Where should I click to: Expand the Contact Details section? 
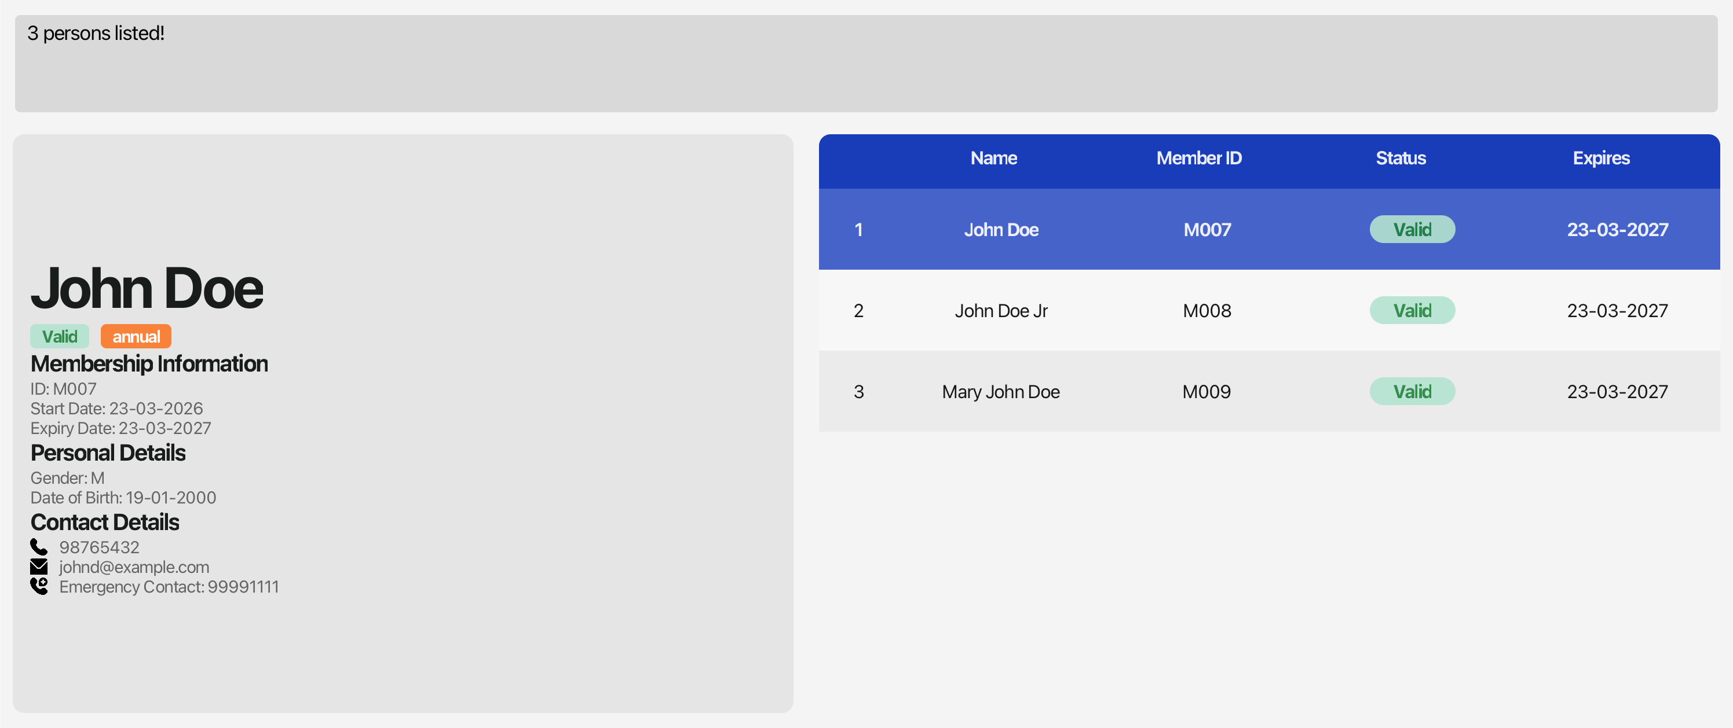(104, 523)
